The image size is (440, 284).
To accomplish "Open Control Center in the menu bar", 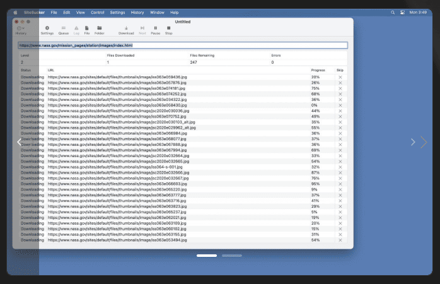I will coord(402,13).
